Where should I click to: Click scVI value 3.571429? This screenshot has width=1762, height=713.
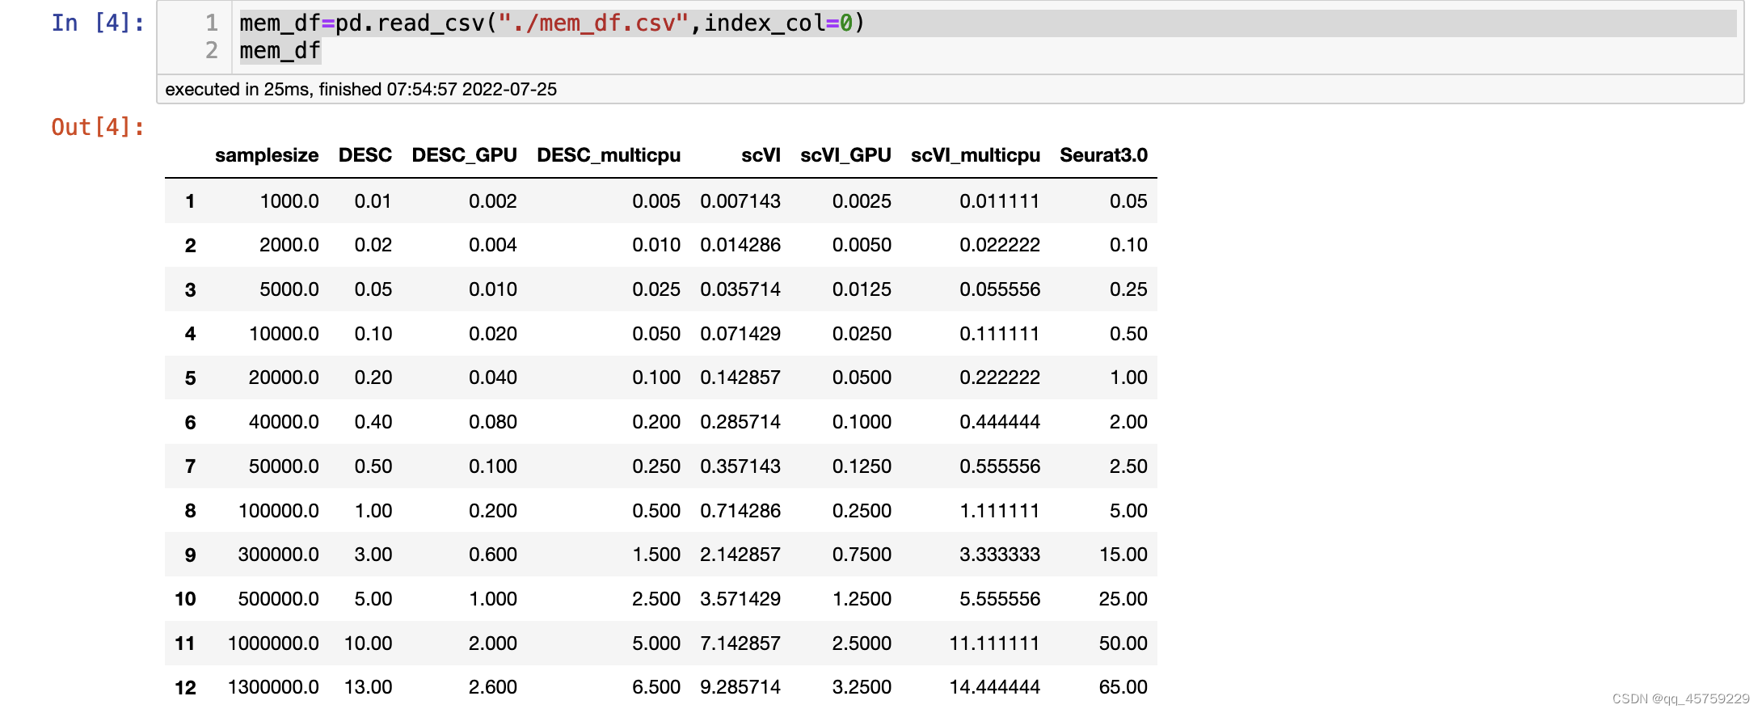[x=740, y=599]
